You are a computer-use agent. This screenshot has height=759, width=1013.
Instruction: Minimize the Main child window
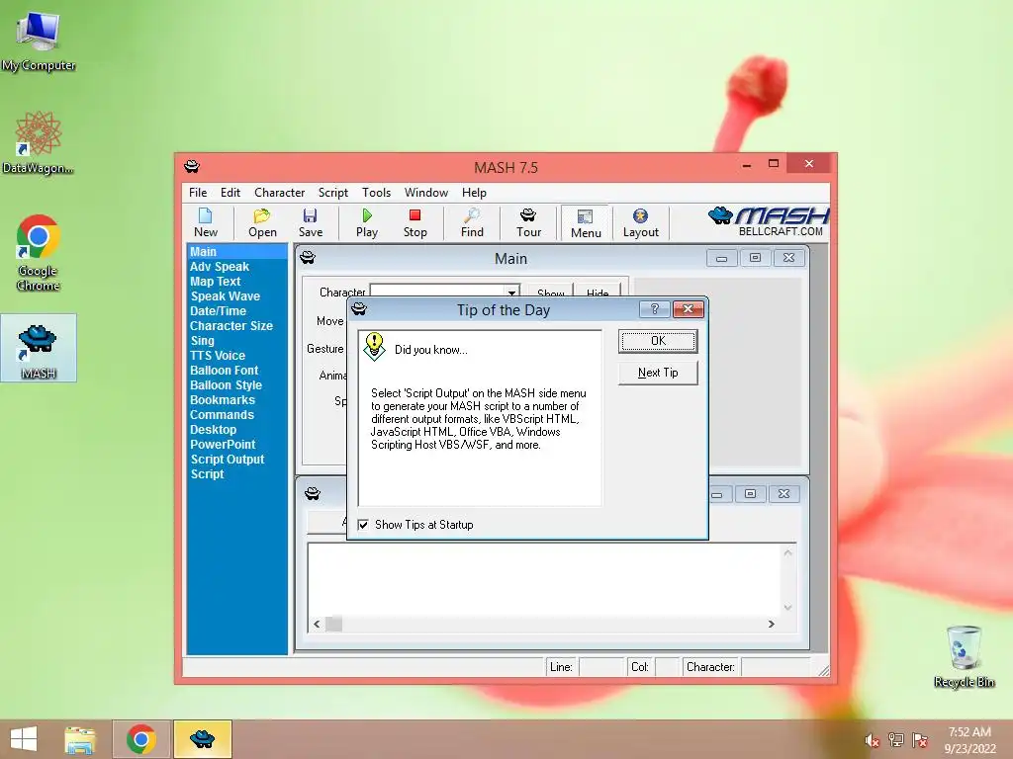[721, 258]
